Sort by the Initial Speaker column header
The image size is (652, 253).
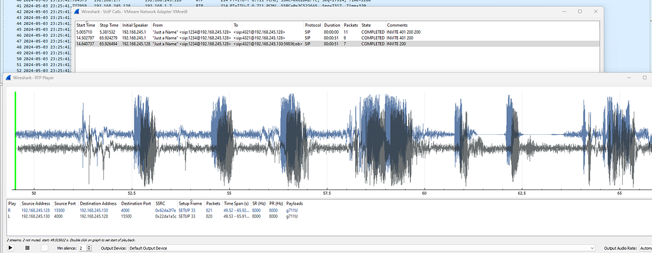[x=136, y=25]
